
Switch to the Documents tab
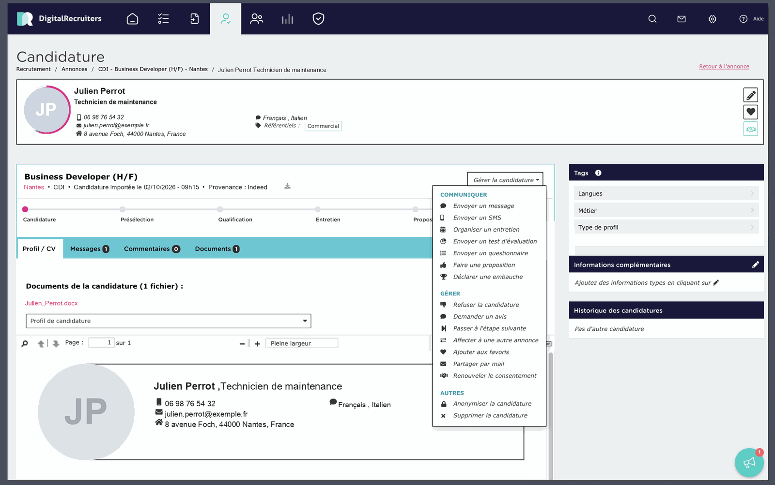tap(217, 249)
